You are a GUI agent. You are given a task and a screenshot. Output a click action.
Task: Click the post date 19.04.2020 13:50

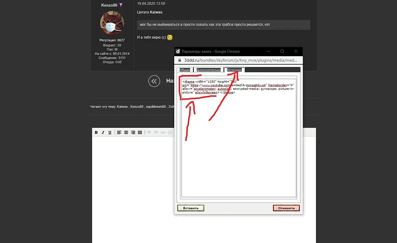(x=151, y=4)
